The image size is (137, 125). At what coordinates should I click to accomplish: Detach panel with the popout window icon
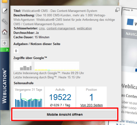(x=117, y=10)
